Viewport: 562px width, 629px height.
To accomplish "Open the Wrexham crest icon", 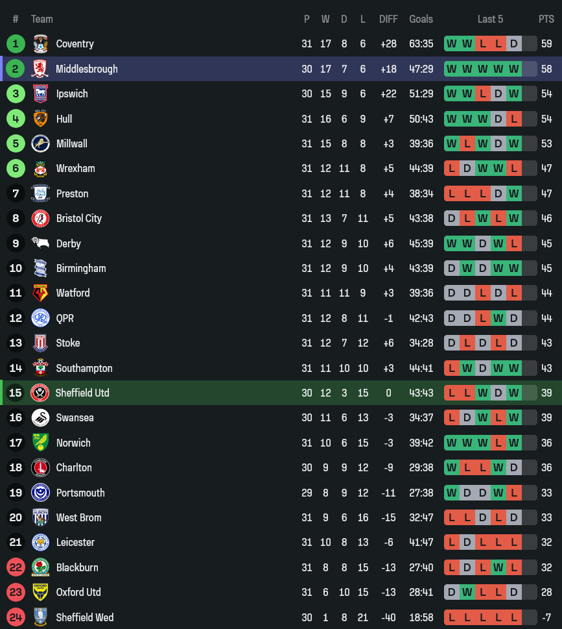I will click(x=40, y=169).
